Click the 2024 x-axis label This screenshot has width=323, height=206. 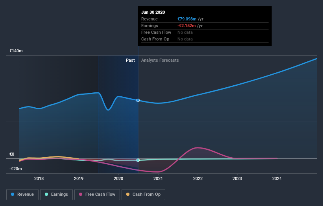pos(277,178)
